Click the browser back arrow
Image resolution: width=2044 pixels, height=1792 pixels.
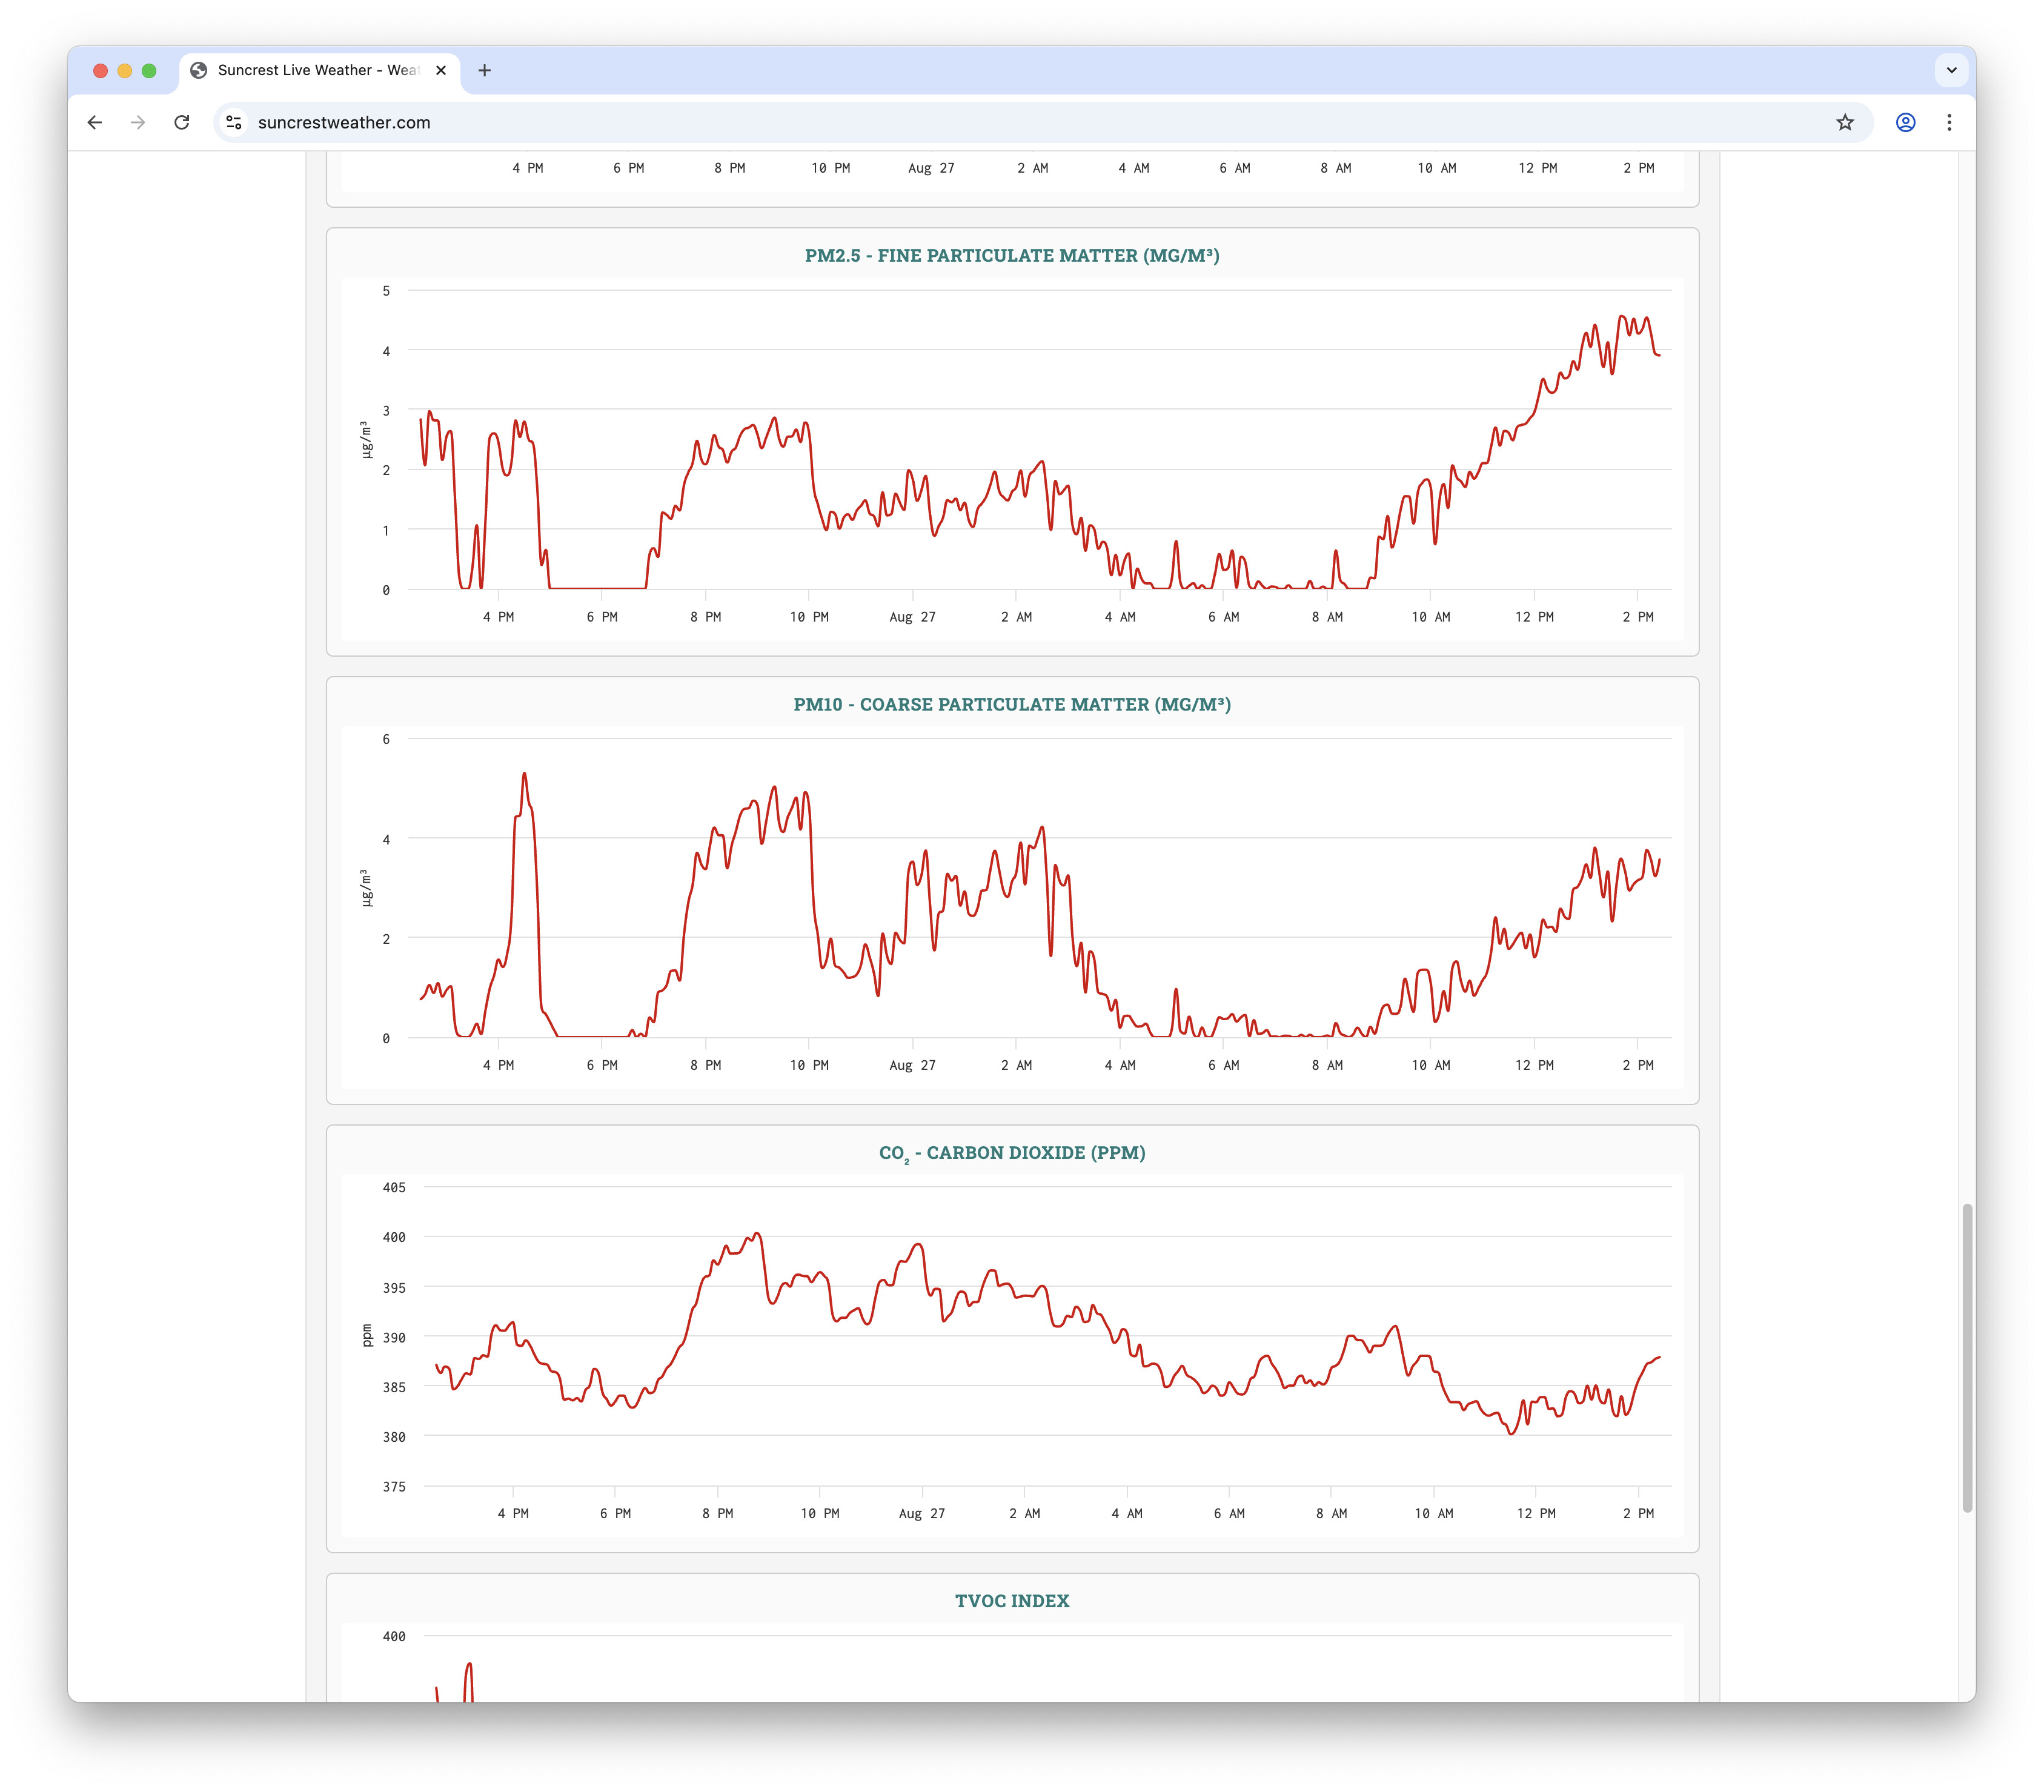(95, 122)
